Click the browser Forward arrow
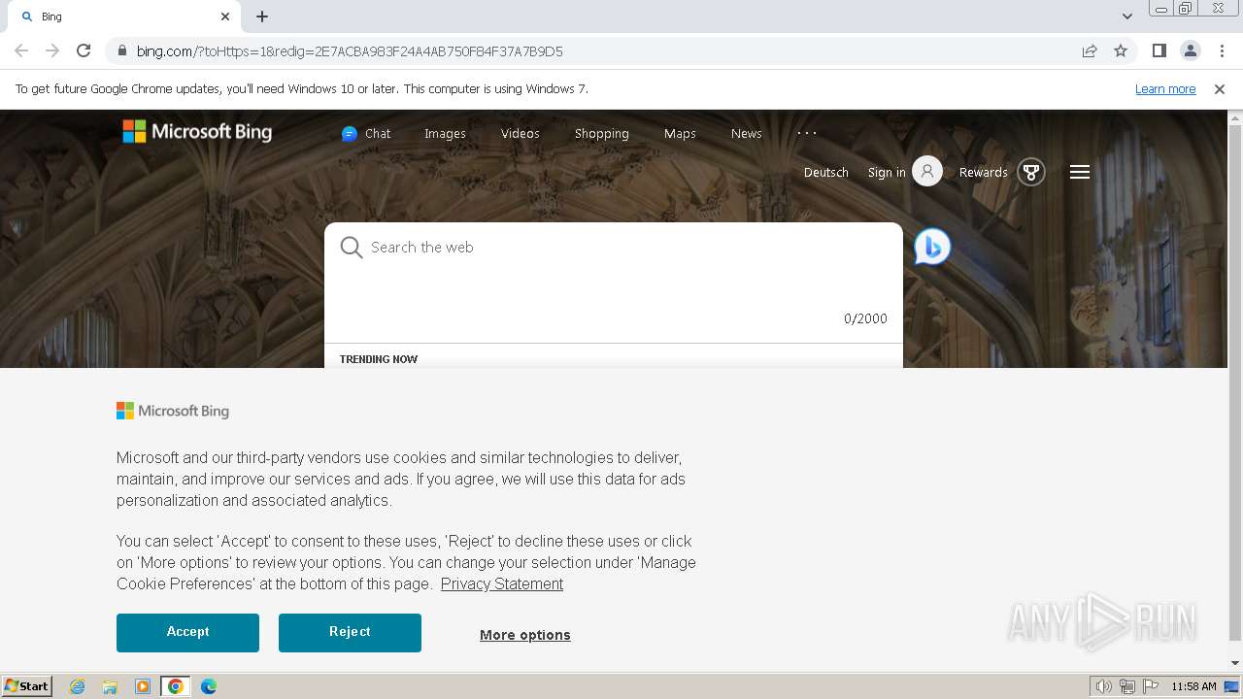The height and width of the screenshot is (699, 1243). (x=52, y=50)
